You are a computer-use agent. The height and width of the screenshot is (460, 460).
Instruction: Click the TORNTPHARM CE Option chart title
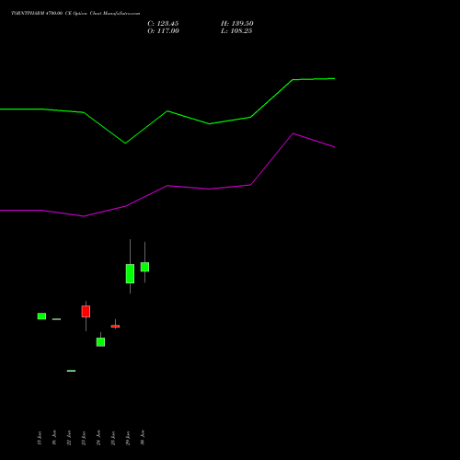(x=75, y=14)
